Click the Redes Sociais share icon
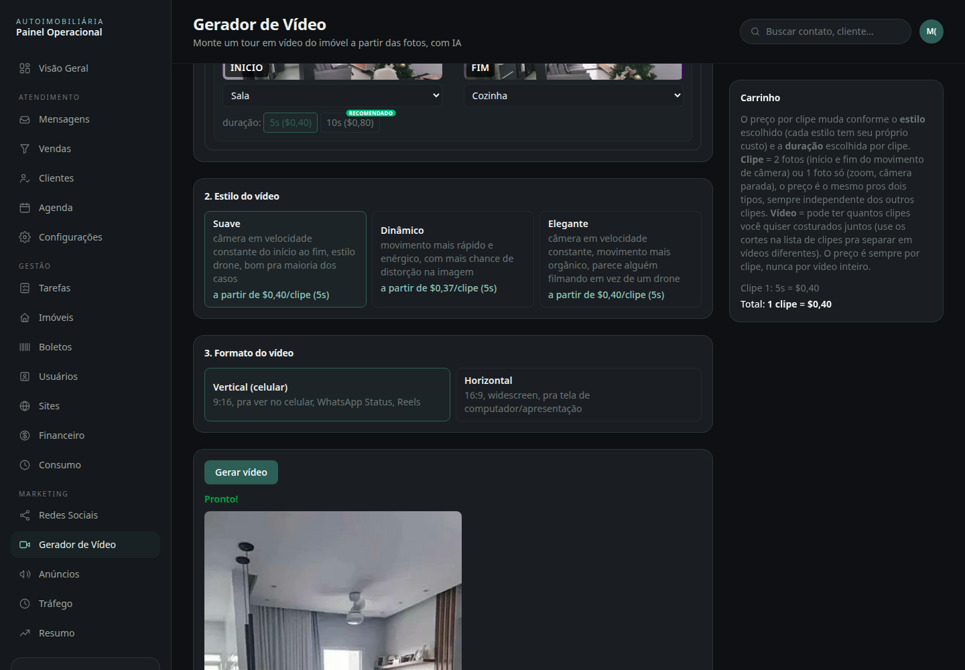Viewport: 965px width, 670px height. tap(25, 515)
